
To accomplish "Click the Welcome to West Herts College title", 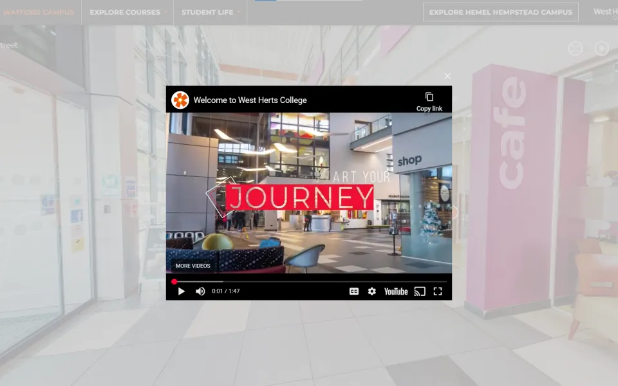I will tap(250, 100).
